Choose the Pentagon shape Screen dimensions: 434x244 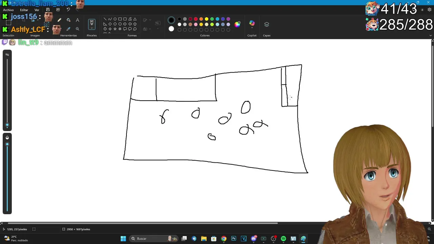tap(115, 24)
